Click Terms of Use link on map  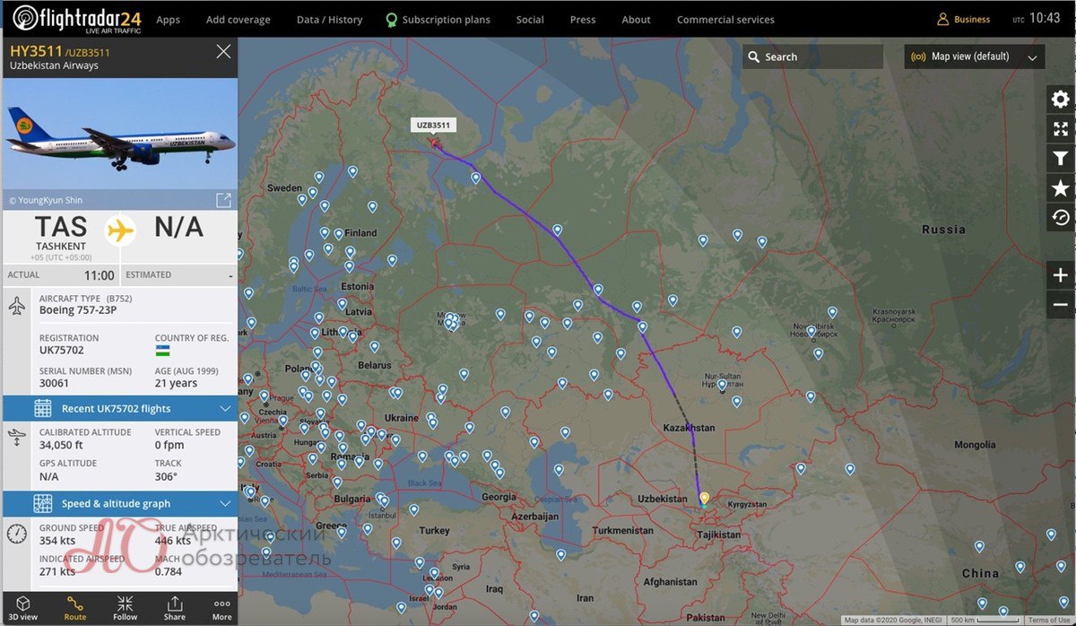pyautogui.click(x=1048, y=621)
